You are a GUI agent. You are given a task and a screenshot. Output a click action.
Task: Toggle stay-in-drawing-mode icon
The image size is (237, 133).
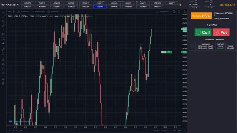click(3, 64)
